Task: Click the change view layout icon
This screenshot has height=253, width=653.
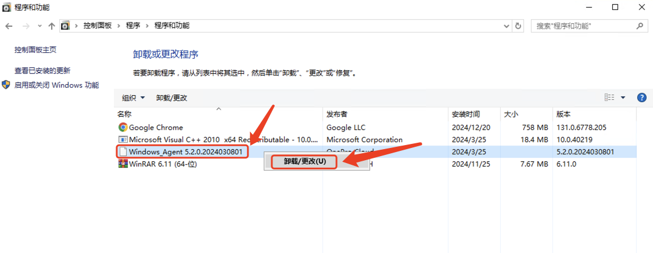Action: (x=609, y=97)
